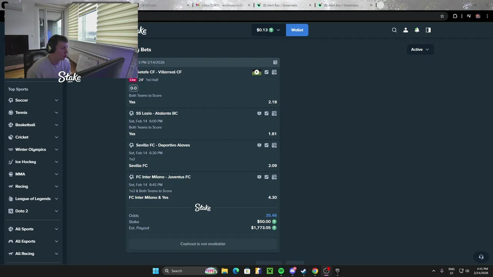
Task: Open the browser extensions puzzle icon
Action: click(455, 16)
